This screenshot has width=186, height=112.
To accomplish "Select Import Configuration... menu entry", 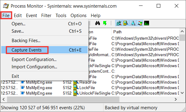I will point(45,67).
